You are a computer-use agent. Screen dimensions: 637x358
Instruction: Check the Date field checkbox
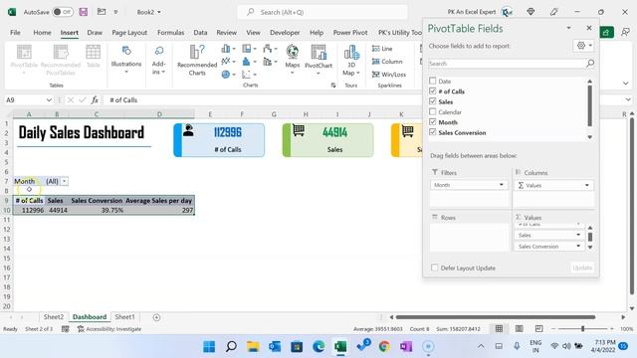coord(433,81)
